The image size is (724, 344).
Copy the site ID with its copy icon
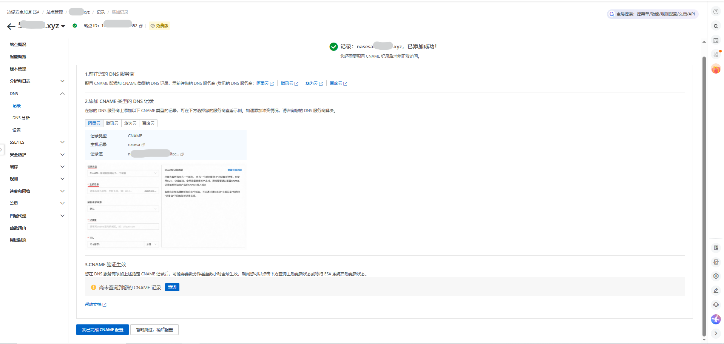(141, 26)
